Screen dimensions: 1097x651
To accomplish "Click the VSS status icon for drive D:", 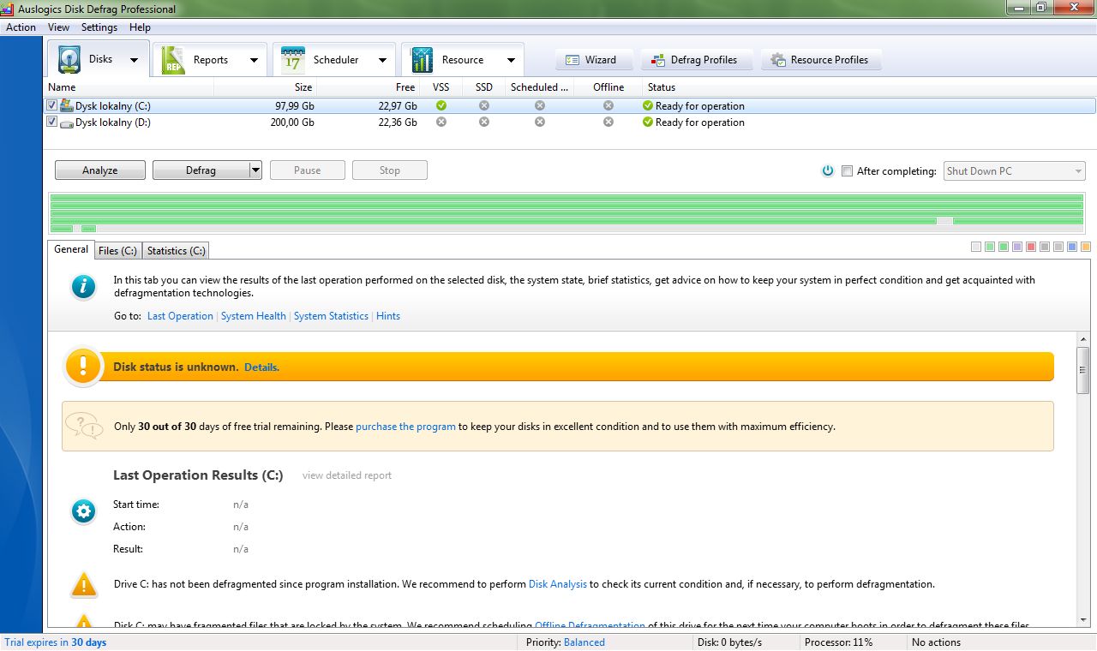I will coord(441,122).
